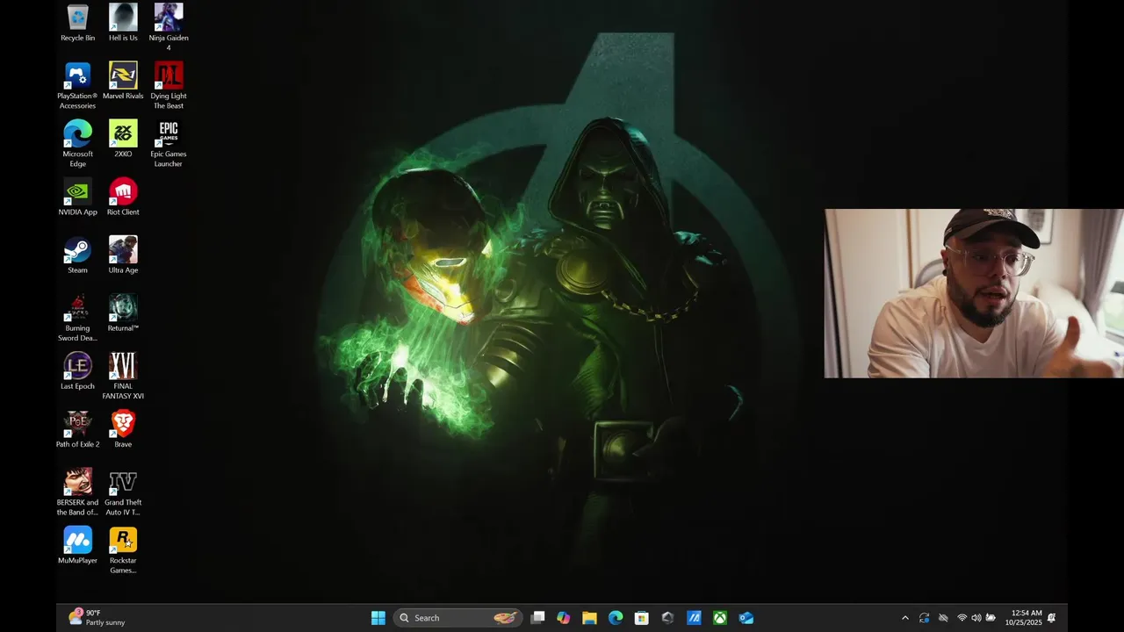Open PlayStation Accessories shortcut
This screenshot has width=1124, height=632.
click(77, 85)
